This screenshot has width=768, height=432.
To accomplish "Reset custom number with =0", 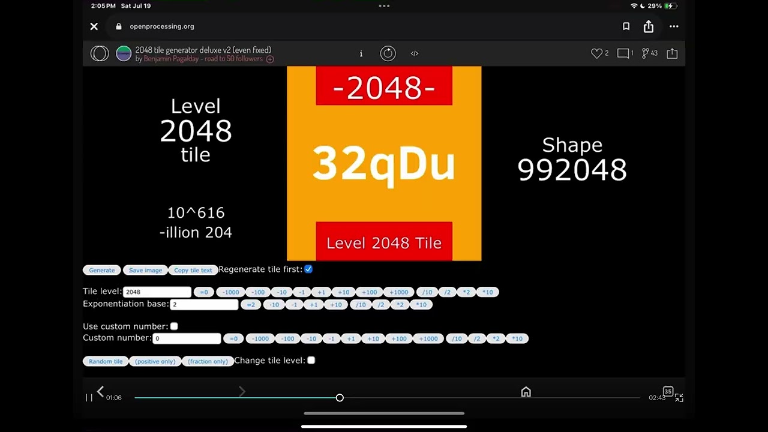I will [x=233, y=339].
